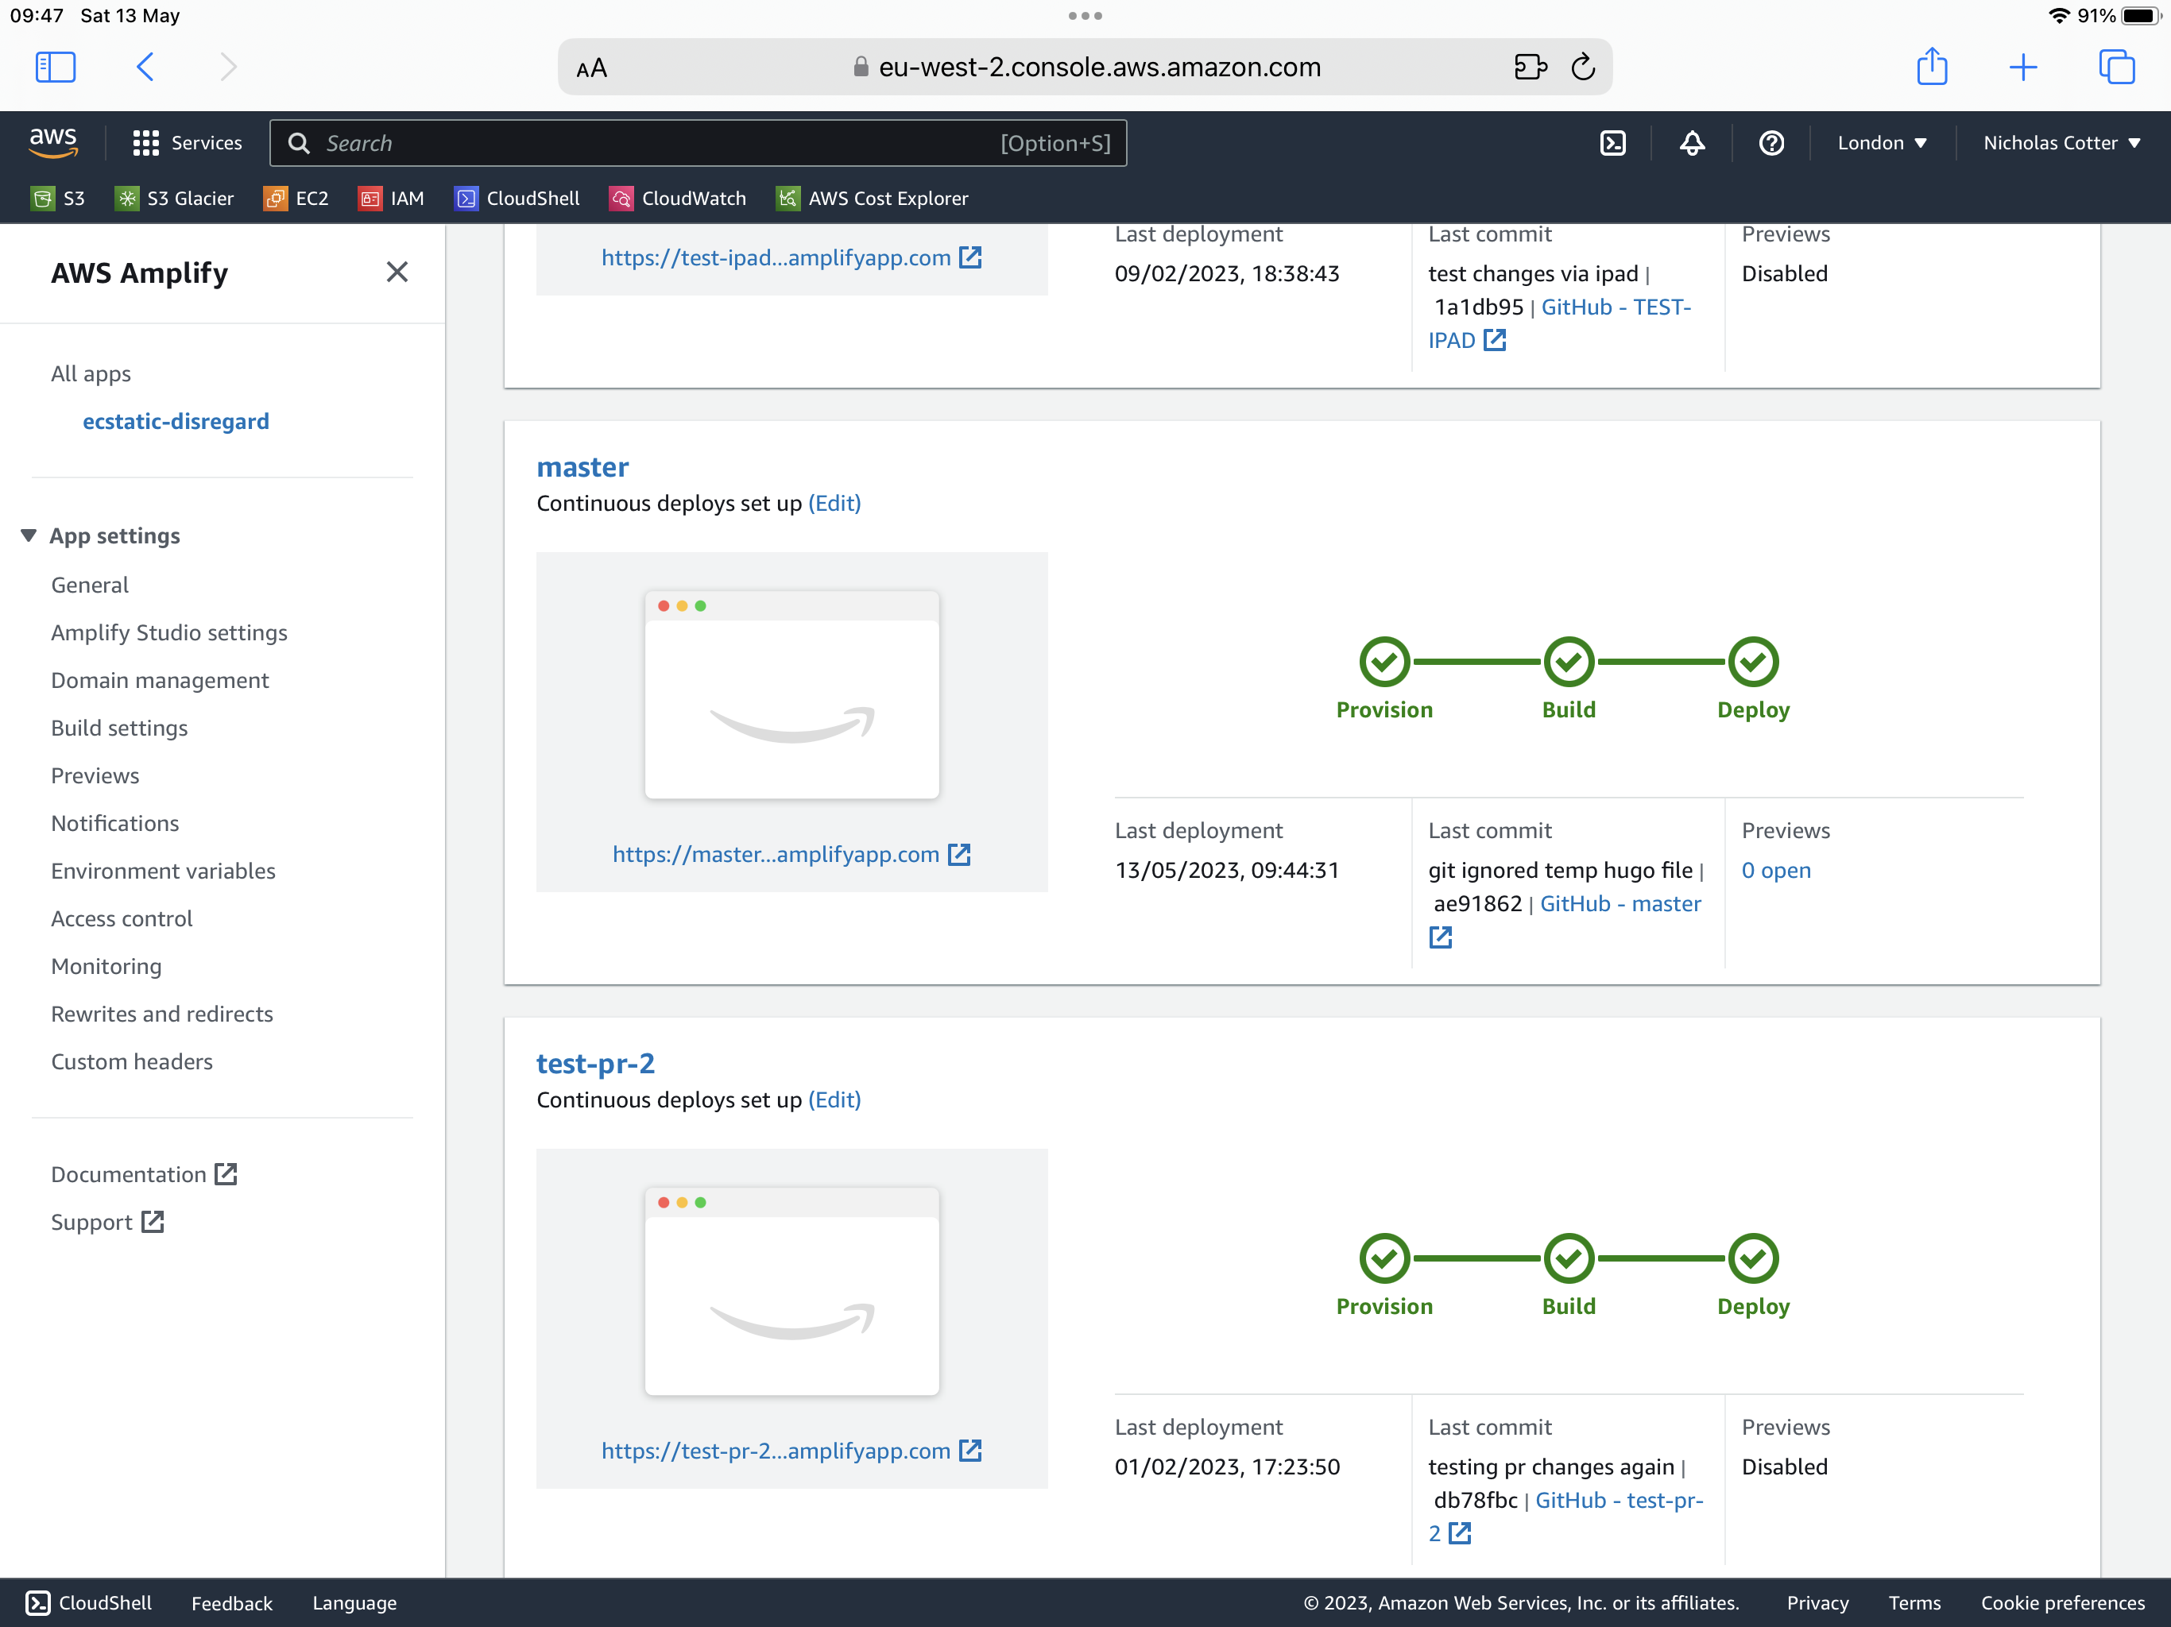2171x1627 pixels.
Task: Click the test-pr-2 Provision check icon
Action: pyautogui.click(x=1383, y=1258)
